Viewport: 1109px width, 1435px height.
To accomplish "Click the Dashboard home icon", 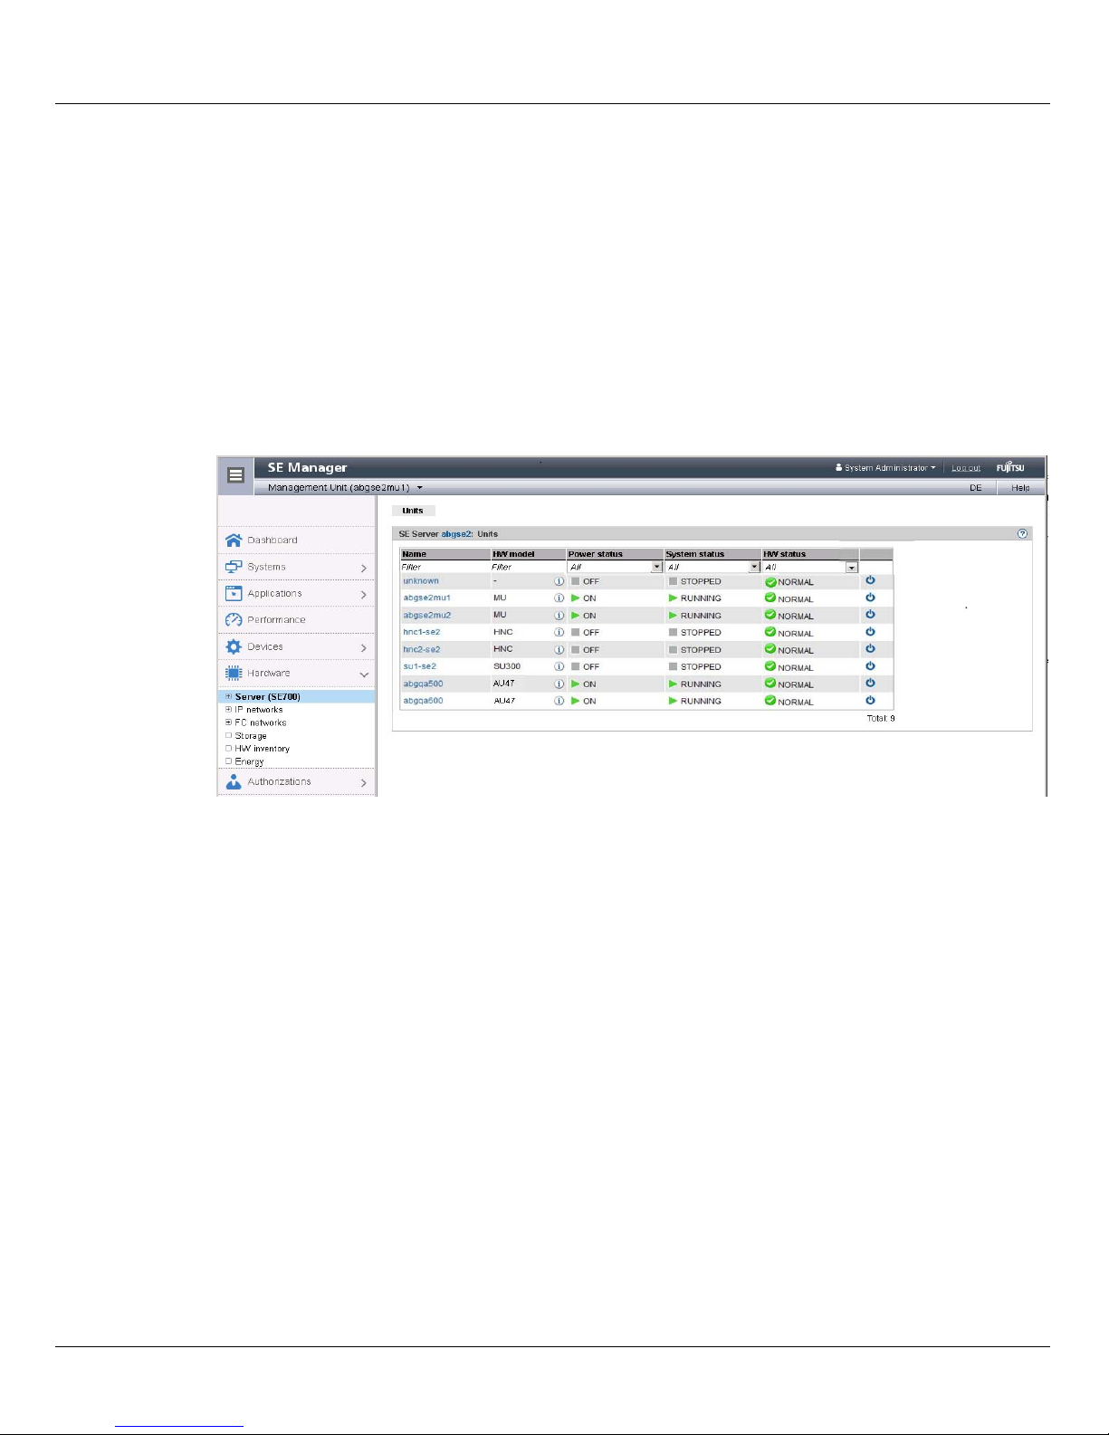I will (x=234, y=540).
